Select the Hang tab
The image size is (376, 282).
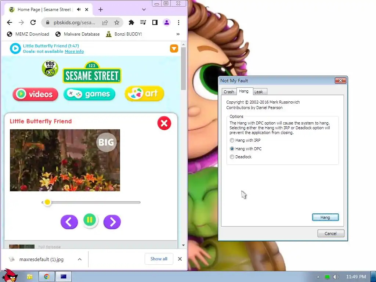(x=244, y=91)
